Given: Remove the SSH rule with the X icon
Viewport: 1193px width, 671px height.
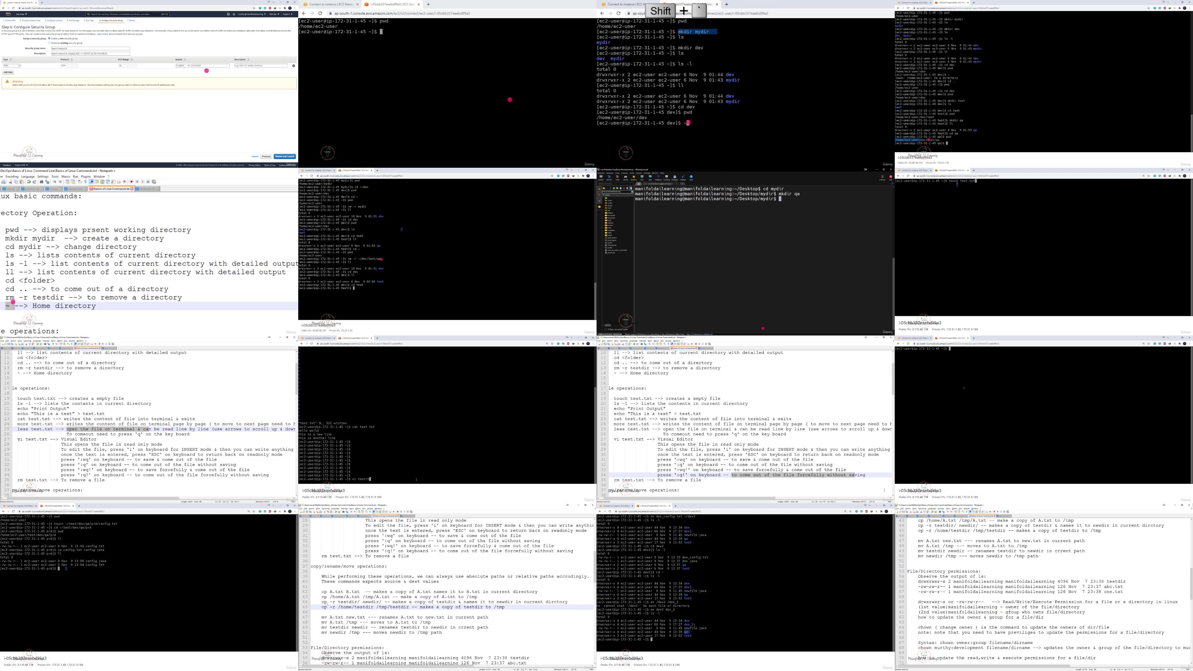Looking at the screenshot, I should click(x=294, y=66).
